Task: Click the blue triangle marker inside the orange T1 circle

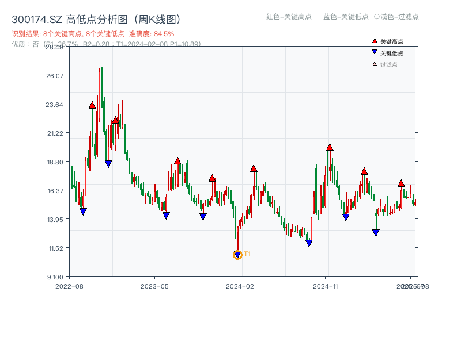Action: [237, 254]
